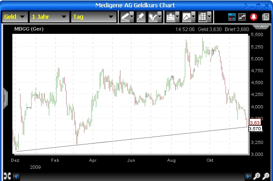Viewport: 273px width, 181px height.
Task: Click the zoom in magnifier icon
Action: (x=266, y=176)
